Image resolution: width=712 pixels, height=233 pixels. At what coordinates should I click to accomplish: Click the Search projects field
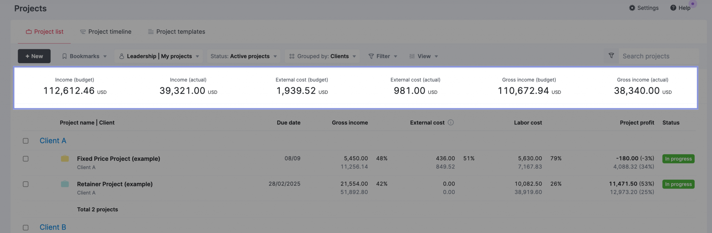tap(658, 56)
